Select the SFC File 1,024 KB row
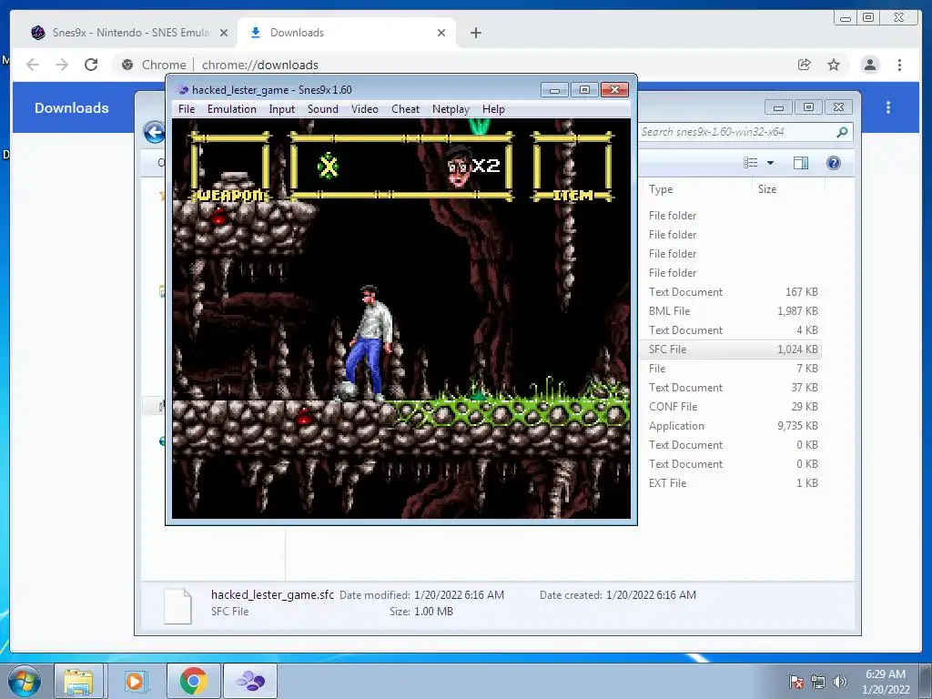 pos(733,349)
